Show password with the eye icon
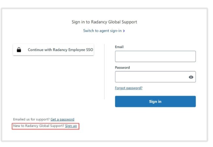The width and height of the screenshot is (213, 147). [191, 77]
